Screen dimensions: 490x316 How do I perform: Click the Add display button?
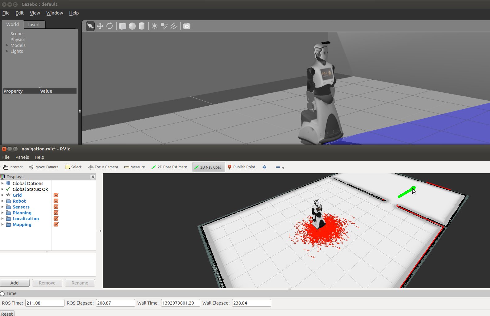(15, 283)
